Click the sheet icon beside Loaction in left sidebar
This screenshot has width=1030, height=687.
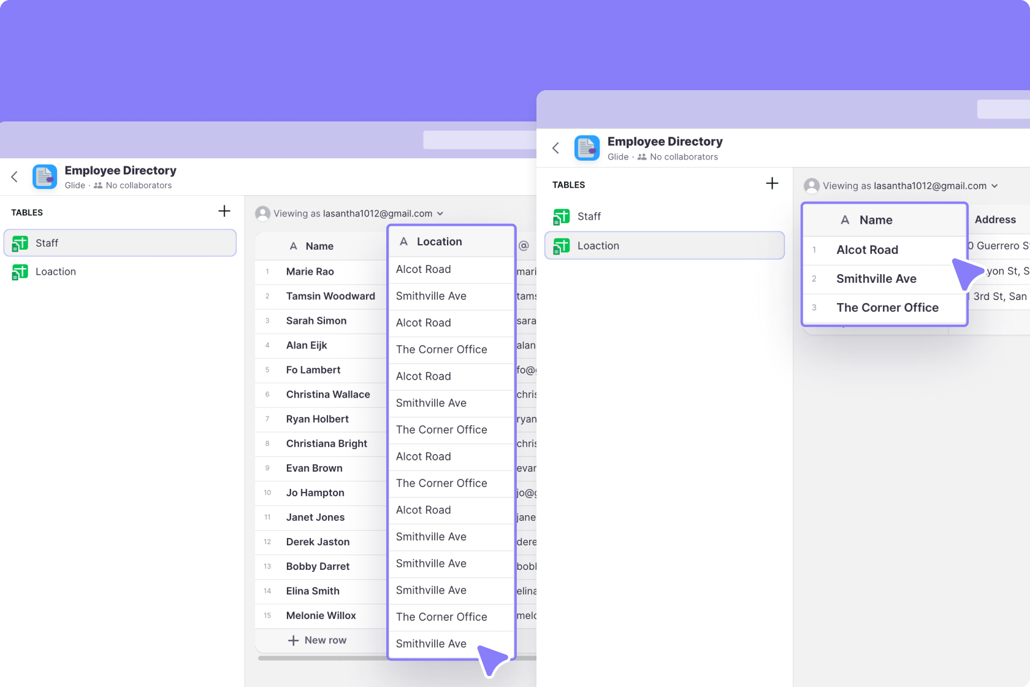(x=20, y=272)
